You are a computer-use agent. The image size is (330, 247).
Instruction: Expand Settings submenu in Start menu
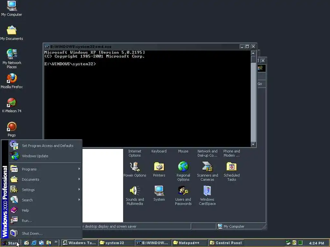pyautogui.click(x=45, y=190)
